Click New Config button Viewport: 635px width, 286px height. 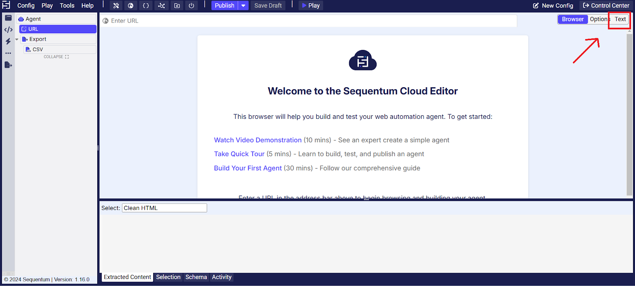click(553, 6)
